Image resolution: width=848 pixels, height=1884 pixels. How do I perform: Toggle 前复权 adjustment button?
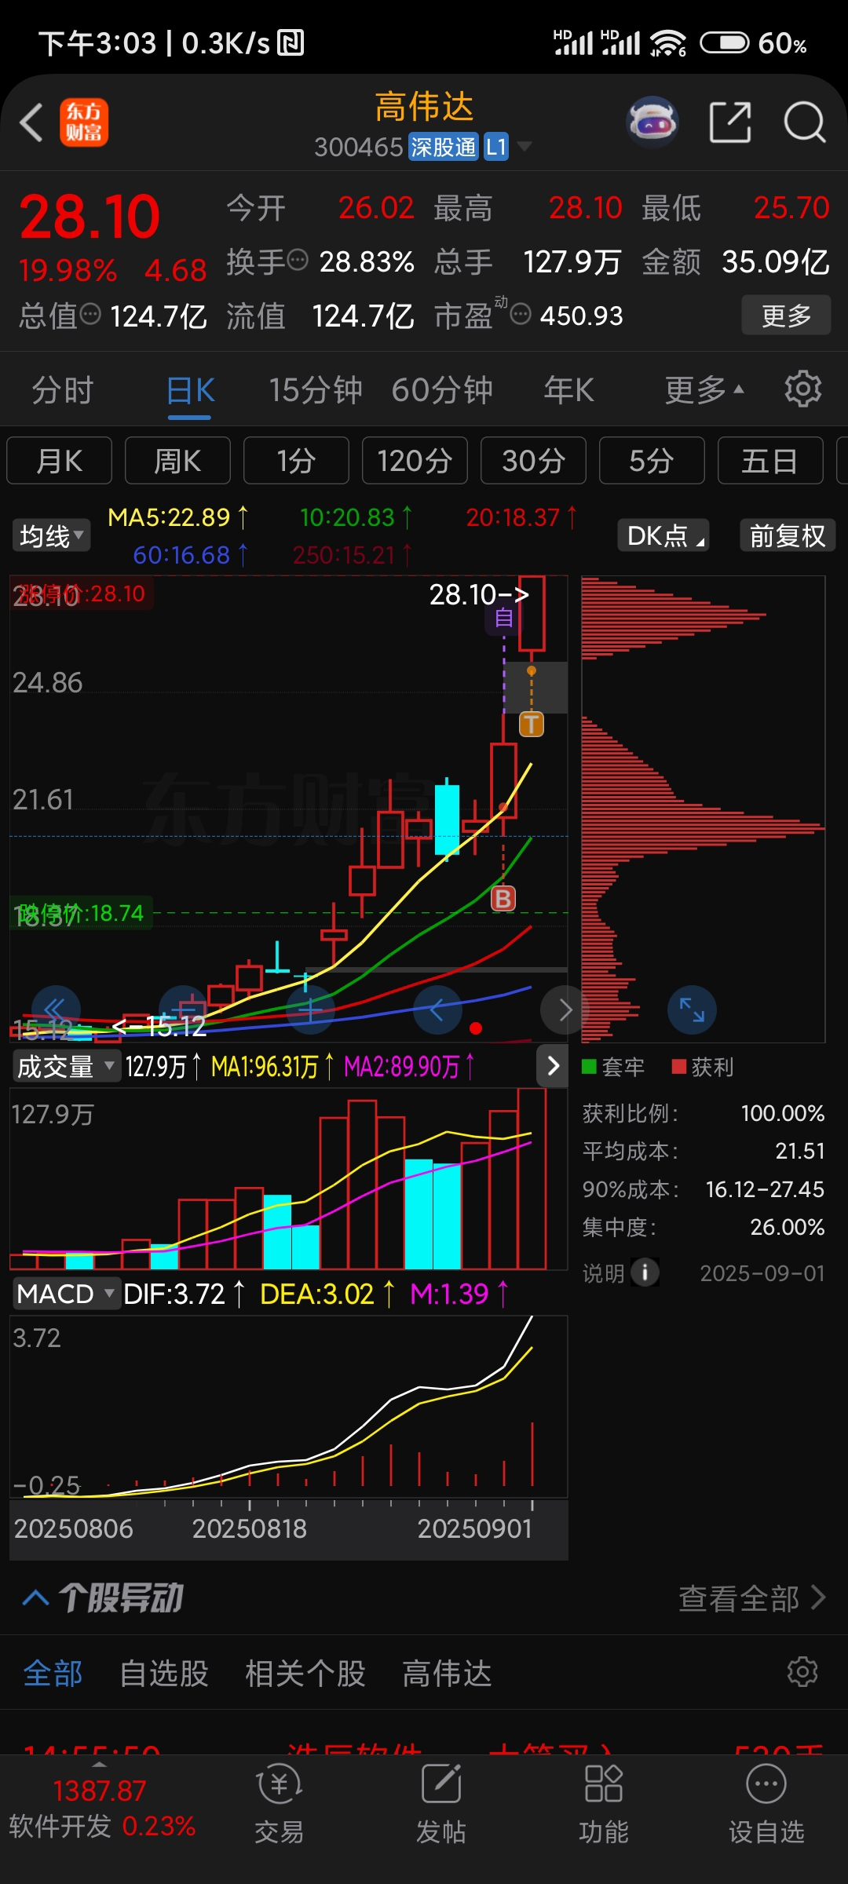(788, 535)
